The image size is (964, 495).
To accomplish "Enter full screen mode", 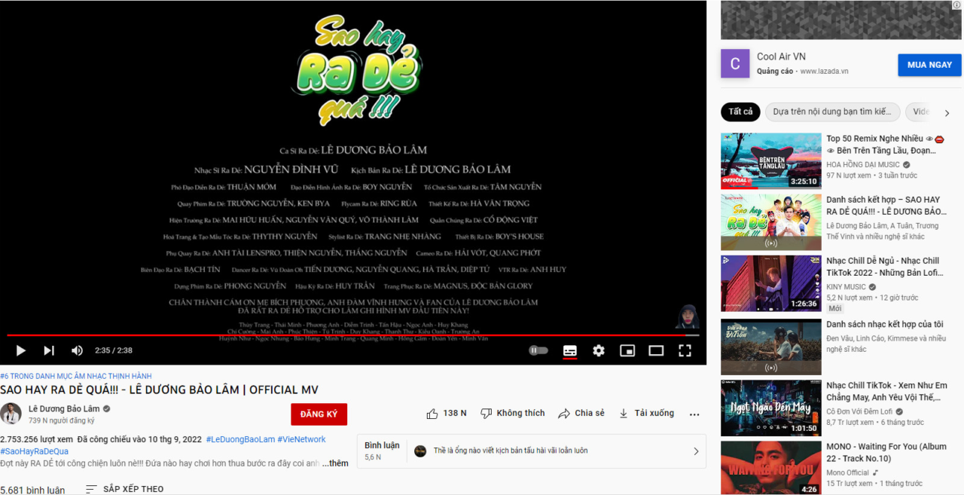I will click(x=685, y=350).
